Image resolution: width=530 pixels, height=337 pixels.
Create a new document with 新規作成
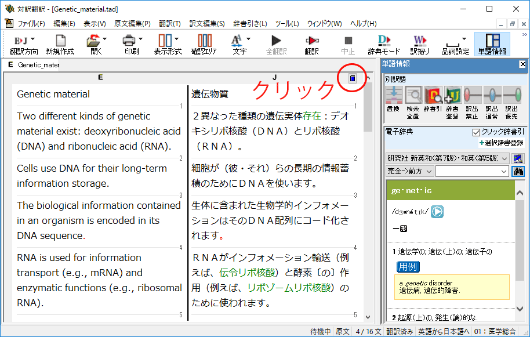tap(60, 45)
